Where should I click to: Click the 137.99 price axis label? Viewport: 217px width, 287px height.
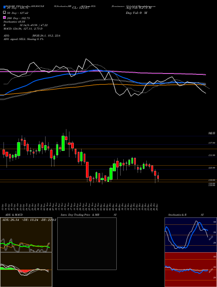212,143
